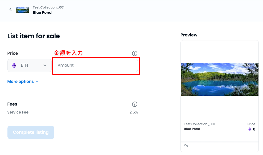263x155 pixels.
Task: Expand More options
Action: click(20, 82)
